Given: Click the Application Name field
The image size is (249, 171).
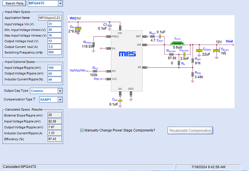Looking at the screenshot, I should click(x=50, y=18).
